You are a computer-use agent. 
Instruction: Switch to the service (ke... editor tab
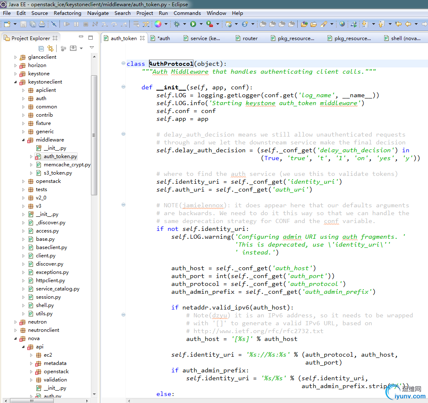click(x=202, y=38)
